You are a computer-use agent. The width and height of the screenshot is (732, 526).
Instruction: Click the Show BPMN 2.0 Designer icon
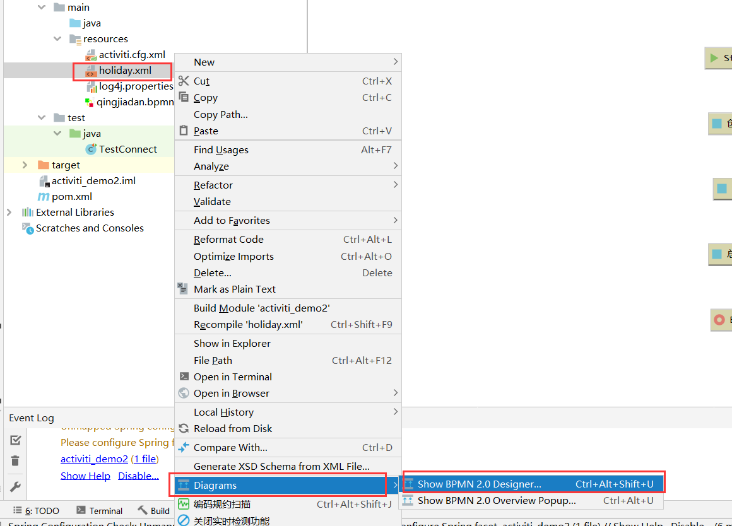click(x=408, y=484)
